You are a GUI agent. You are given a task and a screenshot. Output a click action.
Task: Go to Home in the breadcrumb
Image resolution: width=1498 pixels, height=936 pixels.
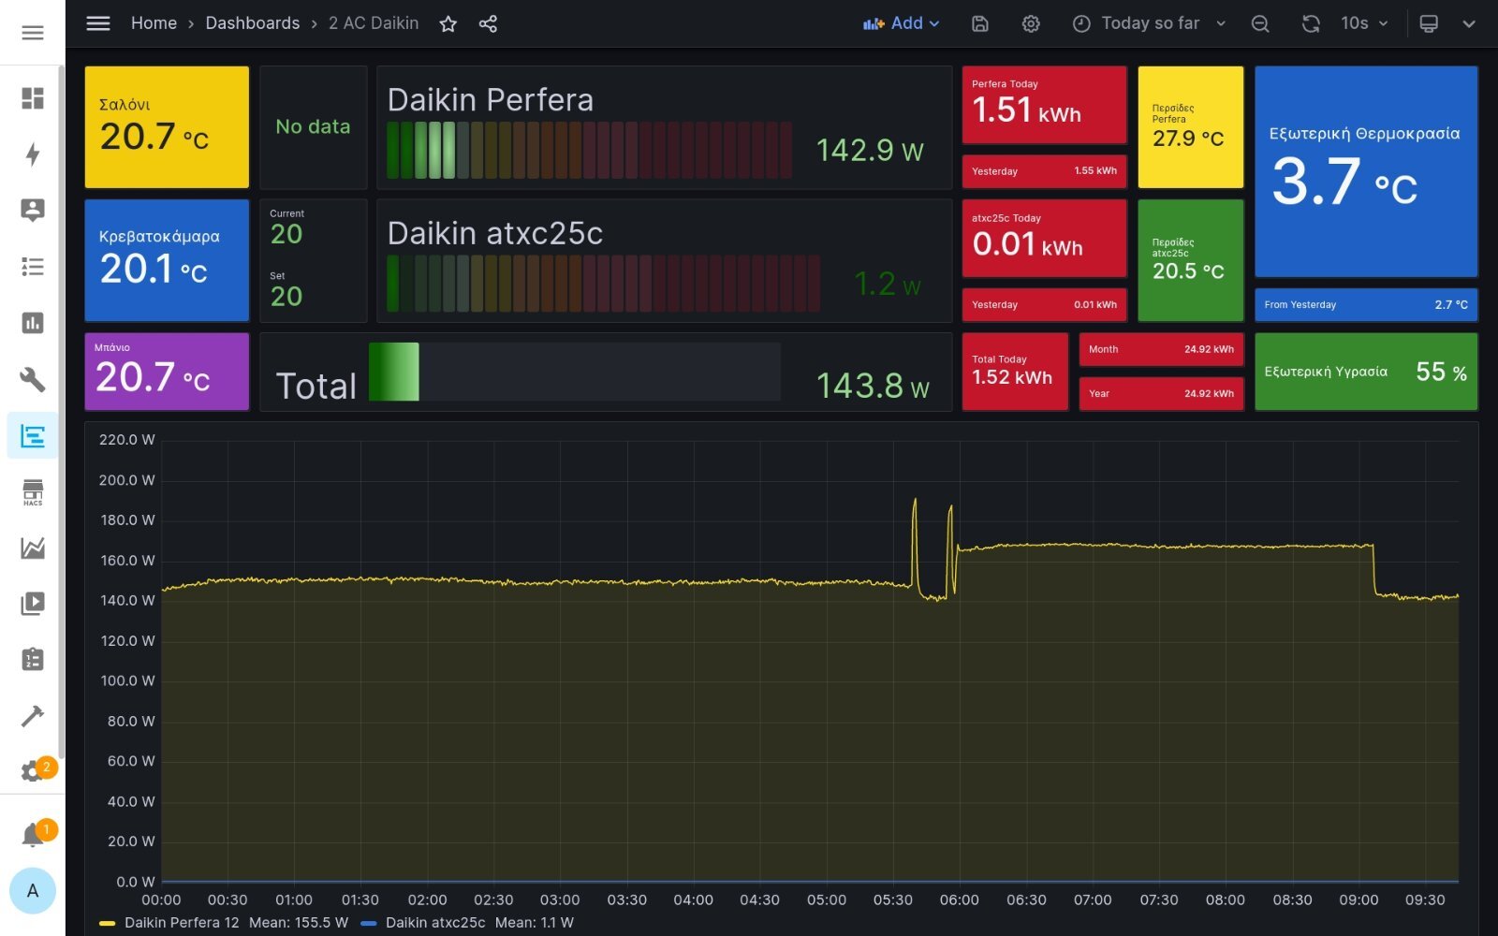click(x=154, y=23)
